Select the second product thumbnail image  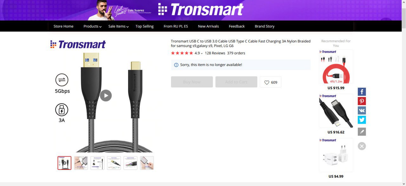81,163
